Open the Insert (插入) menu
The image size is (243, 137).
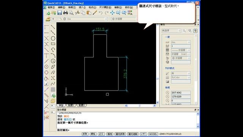82,7
